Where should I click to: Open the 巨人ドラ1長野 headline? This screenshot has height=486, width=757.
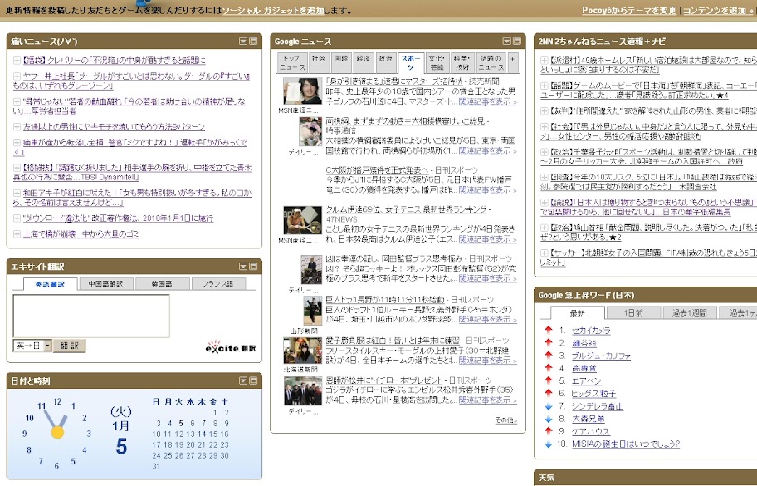(385, 300)
